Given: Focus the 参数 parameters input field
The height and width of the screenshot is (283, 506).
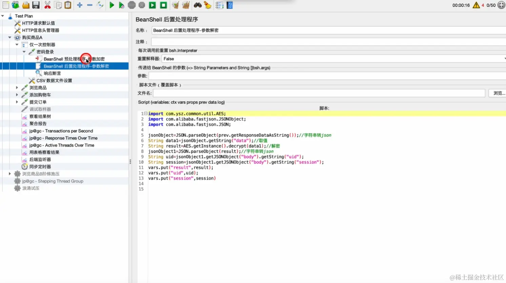Looking at the screenshot, I should tap(327, 76).
